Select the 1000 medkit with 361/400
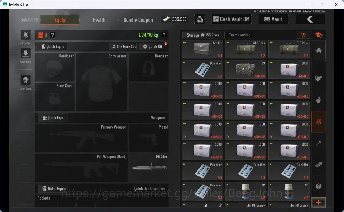Image resolution: width=344 pixels, height=212 pixels. click(289, 70)
